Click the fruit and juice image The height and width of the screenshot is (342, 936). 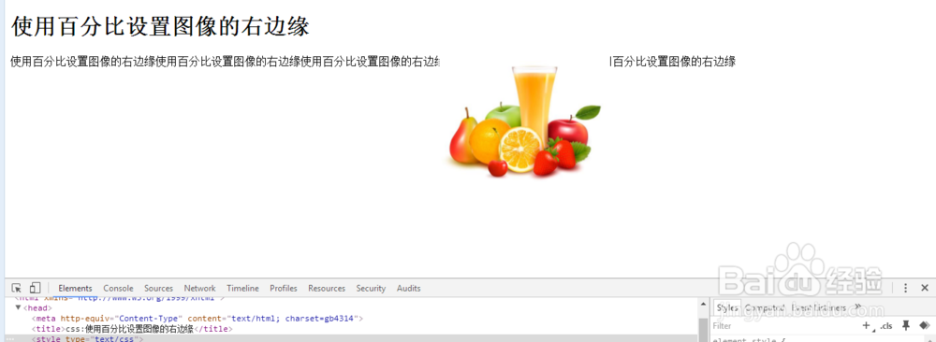(525, 121)
